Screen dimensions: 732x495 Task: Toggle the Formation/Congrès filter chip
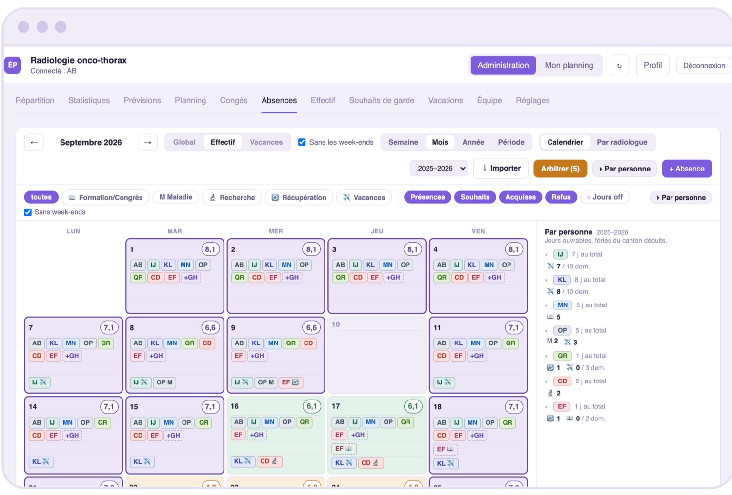(105, 197)
